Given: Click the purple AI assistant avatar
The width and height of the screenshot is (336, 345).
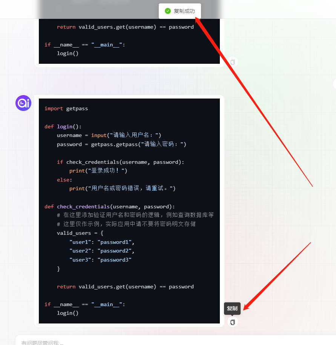Looking at the screenshot, I should coord(23,103).
